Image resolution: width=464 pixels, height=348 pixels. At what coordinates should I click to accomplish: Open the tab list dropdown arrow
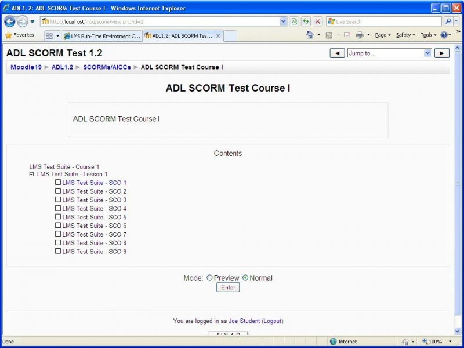tap(57, 36)
